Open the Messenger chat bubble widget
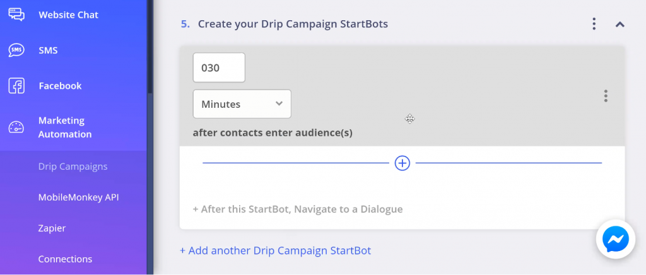 [616, 239]
